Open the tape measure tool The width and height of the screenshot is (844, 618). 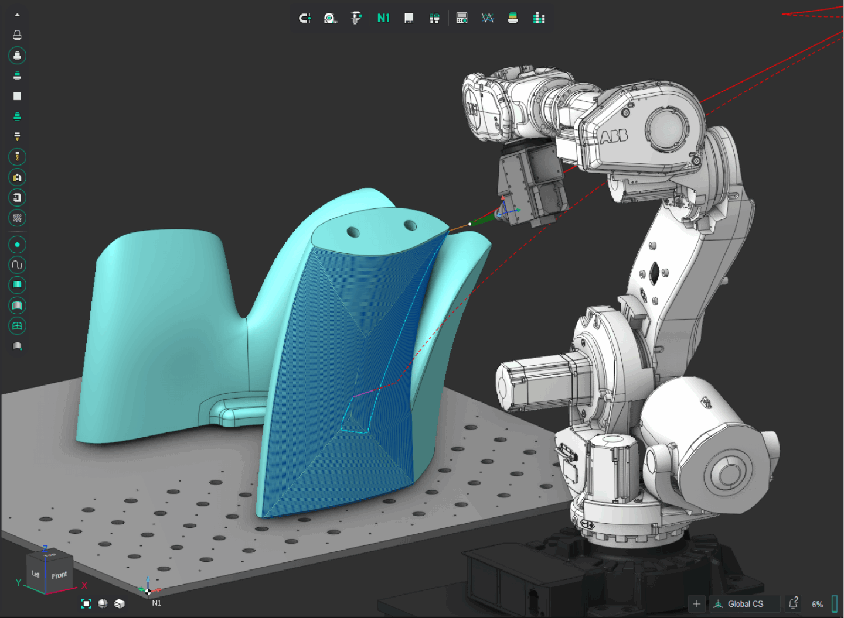pyautogui.click(x=329, y=18)
